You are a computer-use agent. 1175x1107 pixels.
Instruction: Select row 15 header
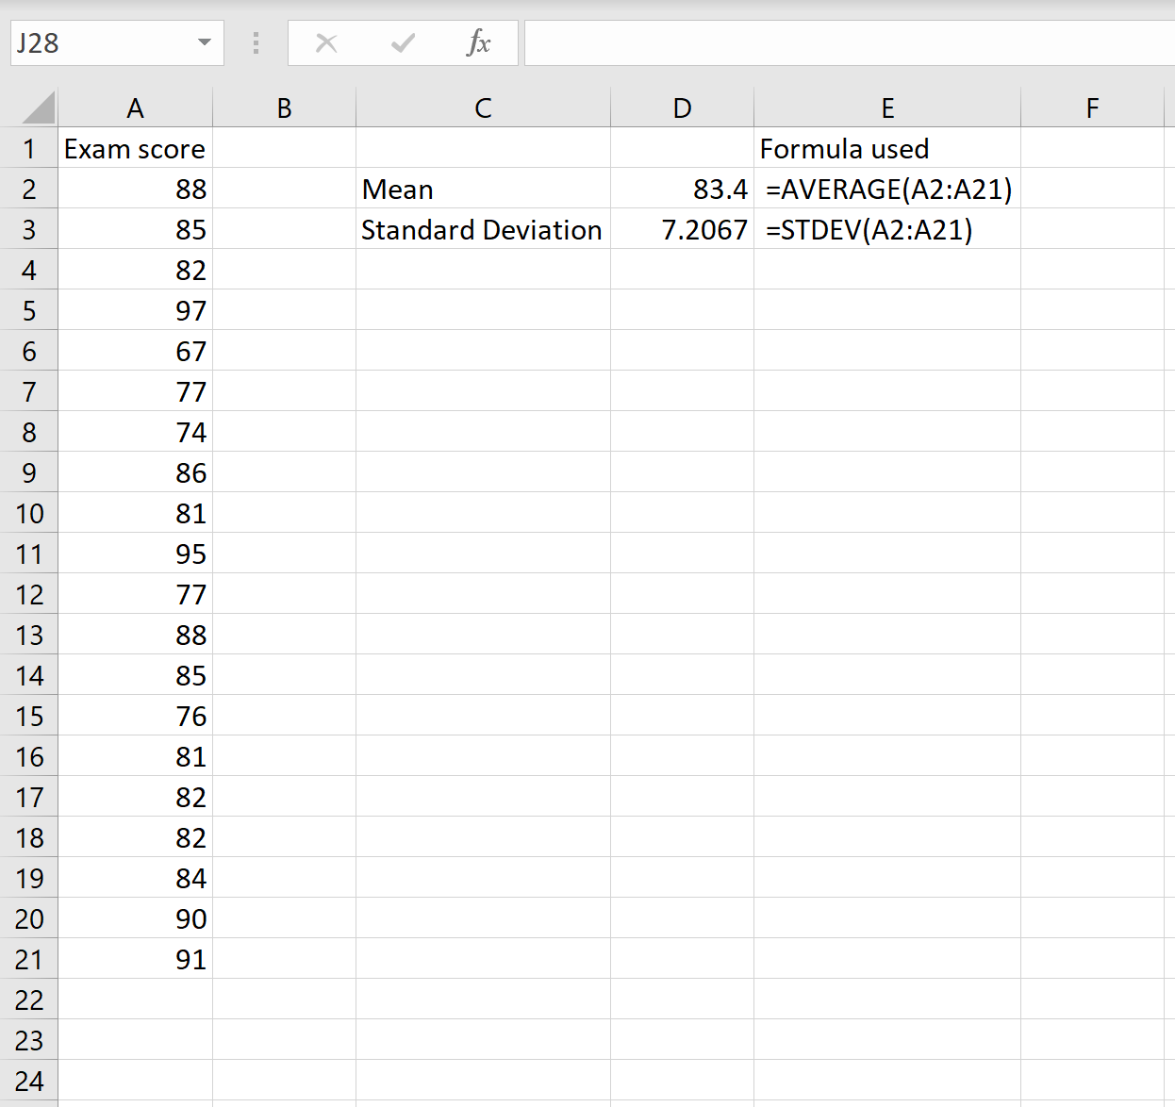[x=29, y=717]
